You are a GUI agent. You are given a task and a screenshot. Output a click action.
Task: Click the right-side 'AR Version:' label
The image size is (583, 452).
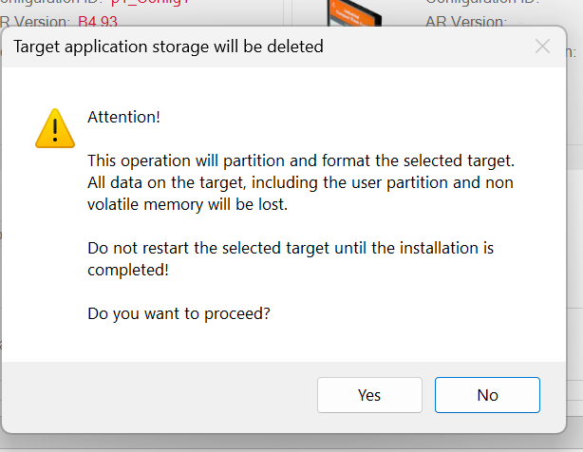(466, 22)
